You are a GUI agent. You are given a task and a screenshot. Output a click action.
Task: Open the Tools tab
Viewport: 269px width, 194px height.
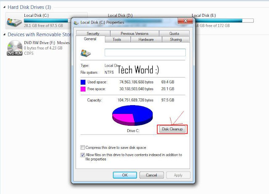coord(117,39)
